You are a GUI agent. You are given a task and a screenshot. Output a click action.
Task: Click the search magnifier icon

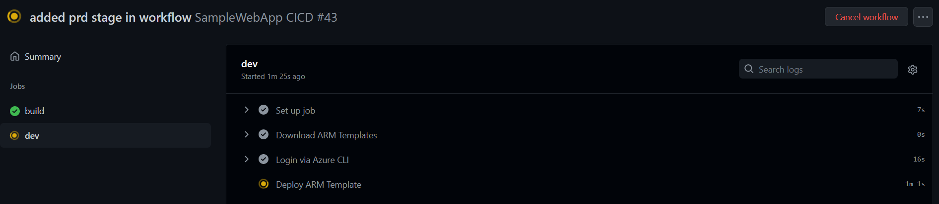point(749,69)
